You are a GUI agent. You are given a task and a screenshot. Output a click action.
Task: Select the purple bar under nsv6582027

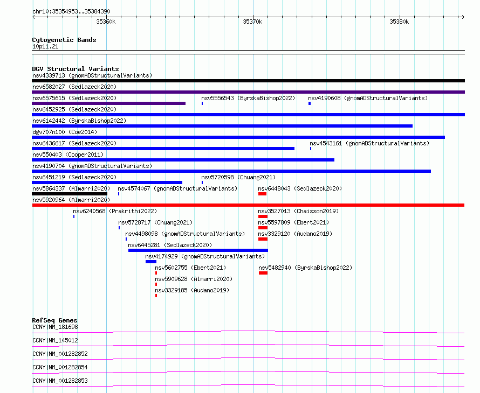(248, 92)
